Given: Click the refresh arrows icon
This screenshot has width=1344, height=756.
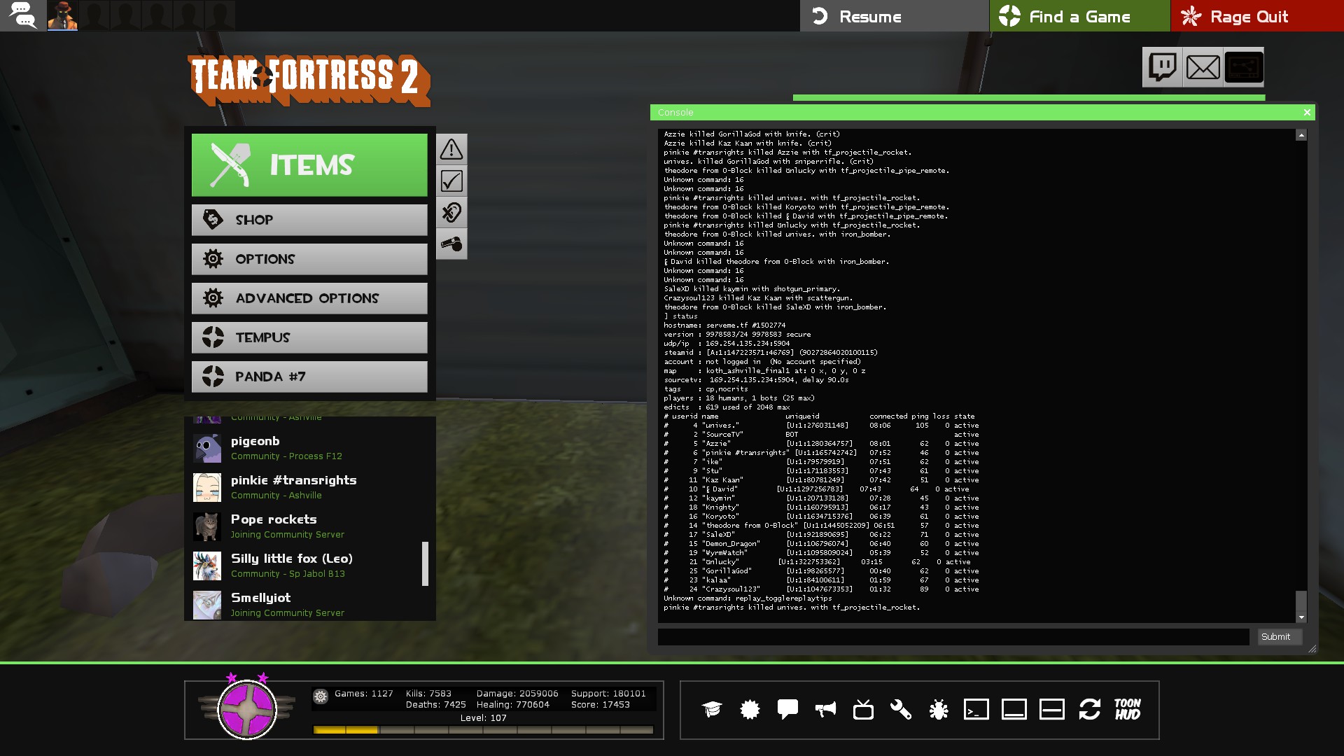Looking at the screenshot, I should [x=1090, y=710].
